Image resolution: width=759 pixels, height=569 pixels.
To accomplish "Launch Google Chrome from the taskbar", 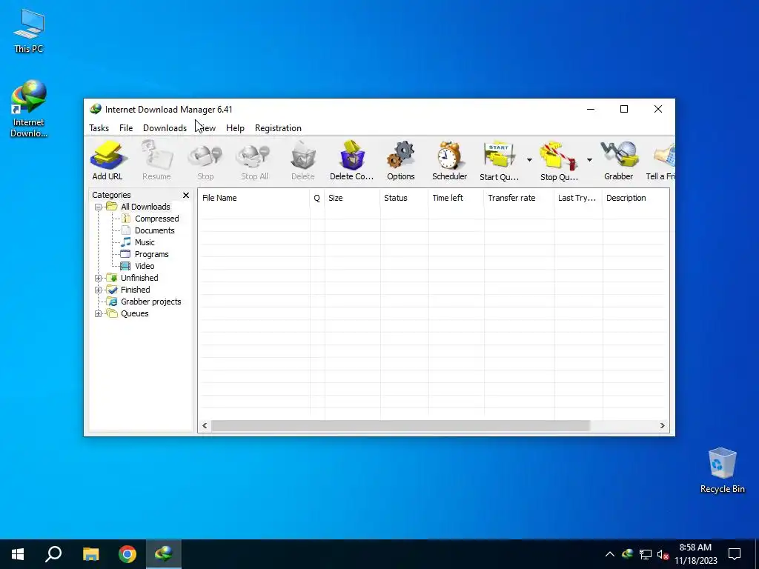I will point(127,554).
